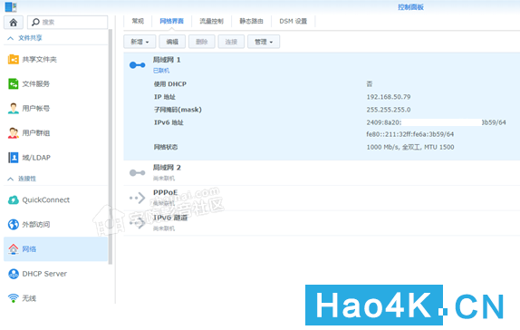Image resolution: width=520 pixels, height=330 pixels.
Task: Open 共享文件夹 shared folder icon
Action: click(14, 60)
